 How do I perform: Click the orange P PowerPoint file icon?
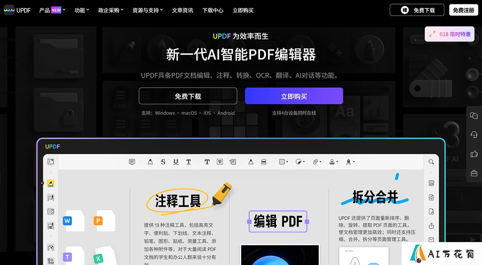pyautogui.click(x=98, y=221)
